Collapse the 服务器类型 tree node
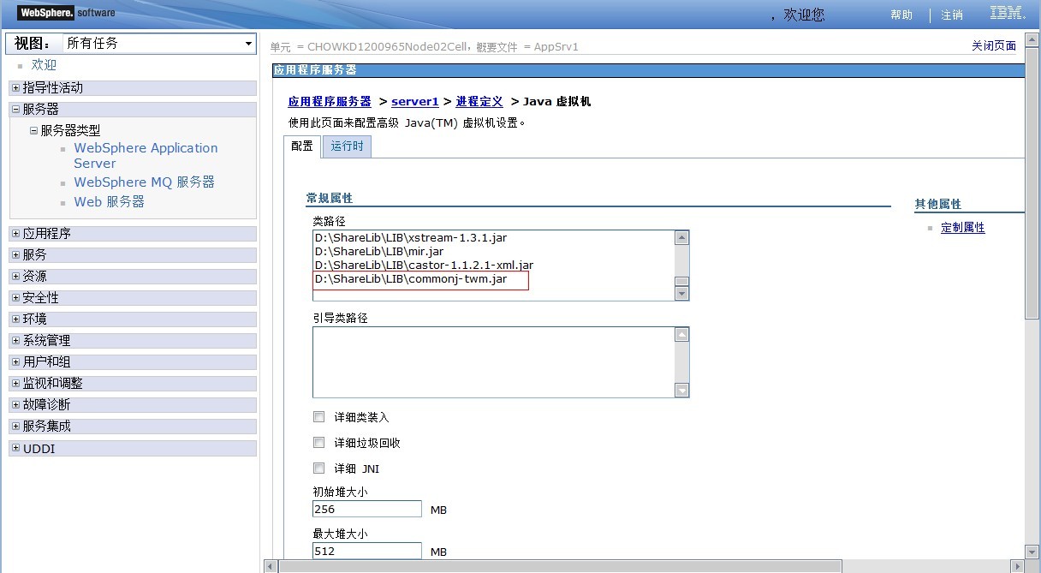 (x=34, y=131)
